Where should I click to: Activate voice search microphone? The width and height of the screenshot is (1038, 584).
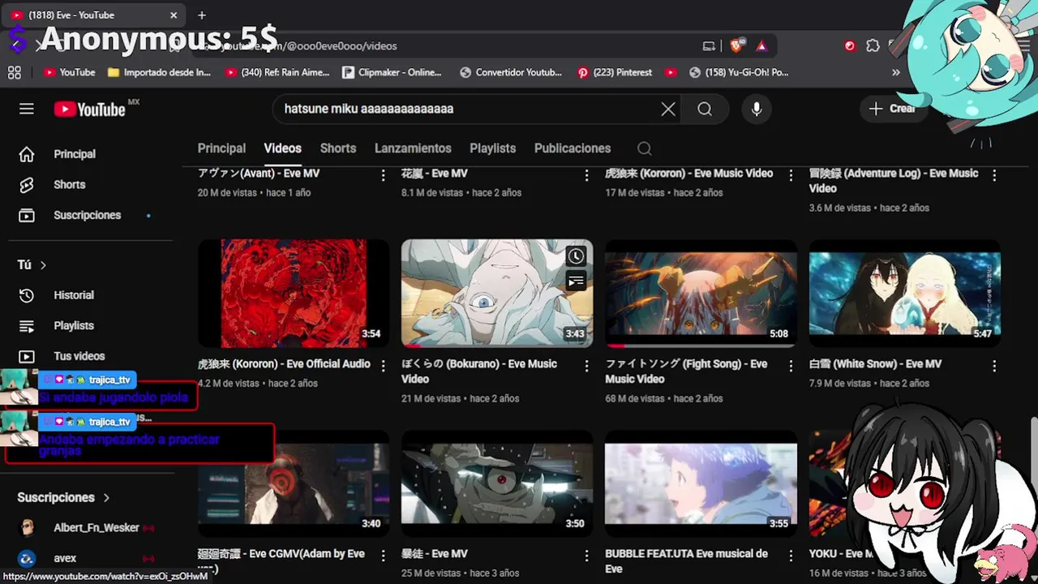(x=757, y=109)
